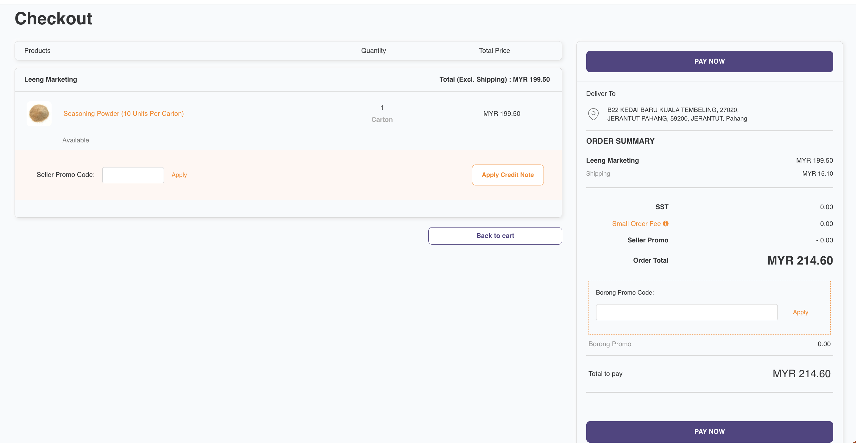Apply the Borong promo code
The height and width of the screenshot is (443, 856).
coord(800,312)
